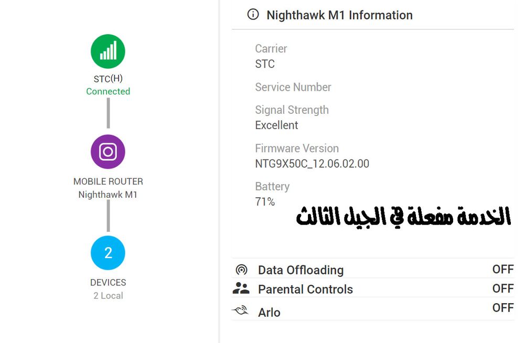Screen dimensions: 524x343
Task: Open the blue connected devices circle
Action: [108, 253]
